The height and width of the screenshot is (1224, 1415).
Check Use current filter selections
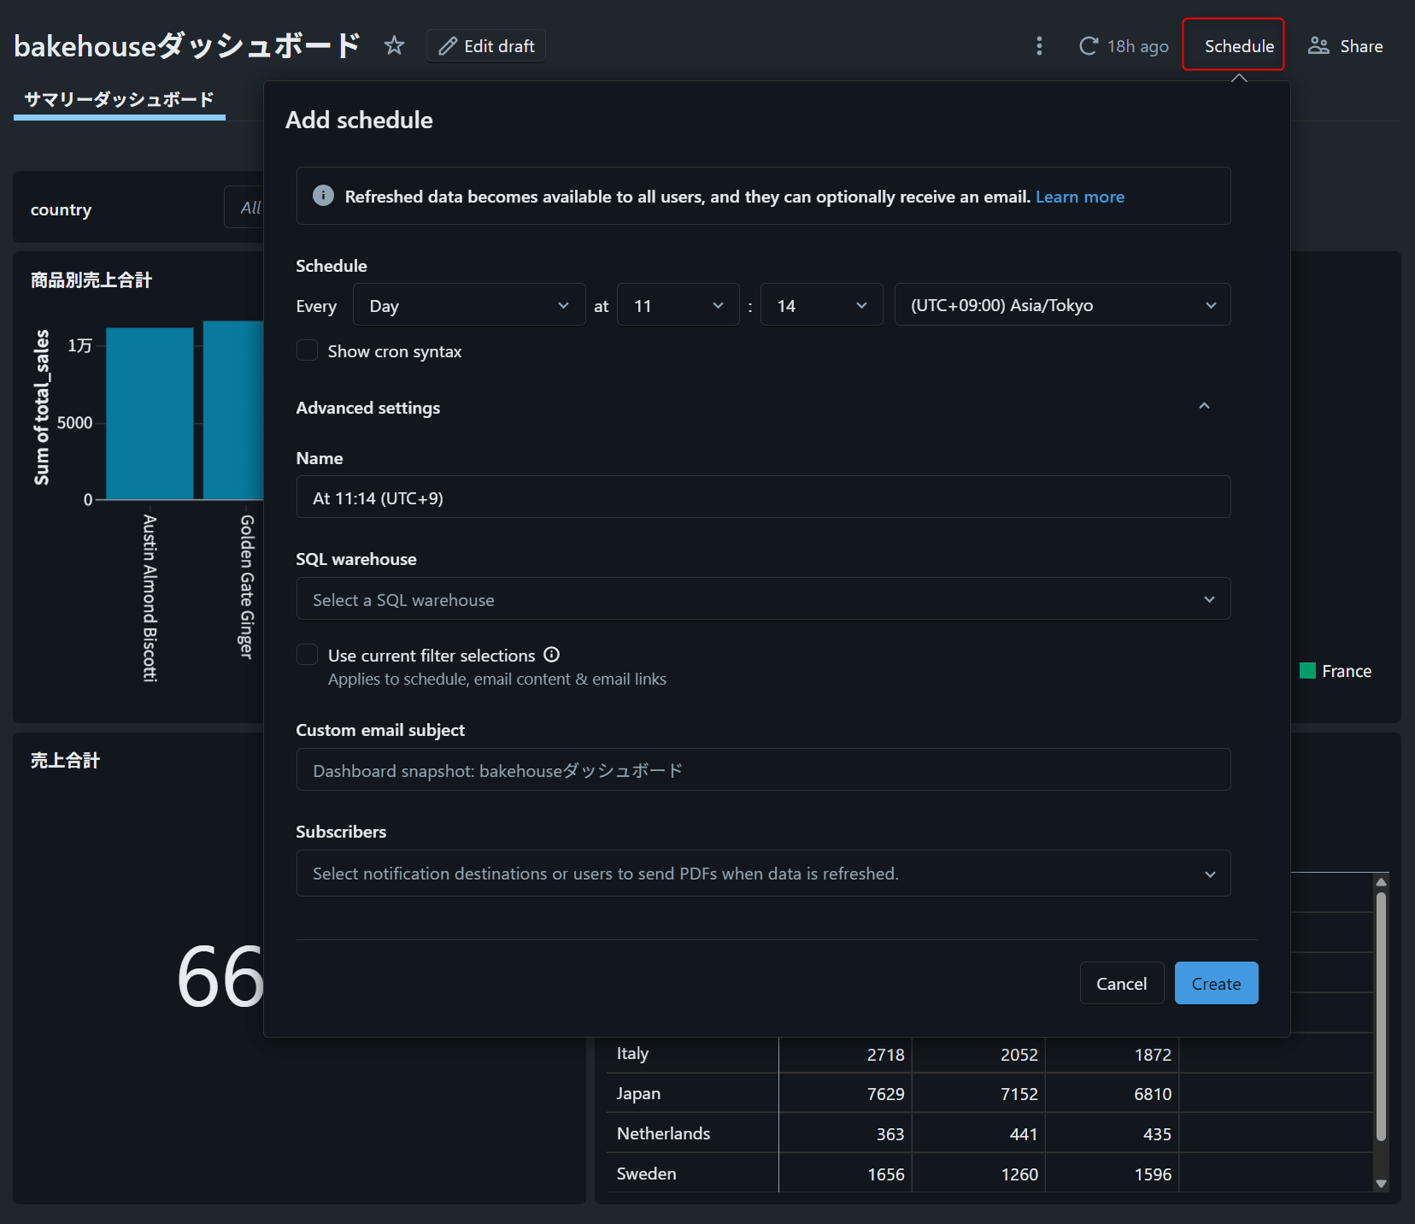point(307,655)
